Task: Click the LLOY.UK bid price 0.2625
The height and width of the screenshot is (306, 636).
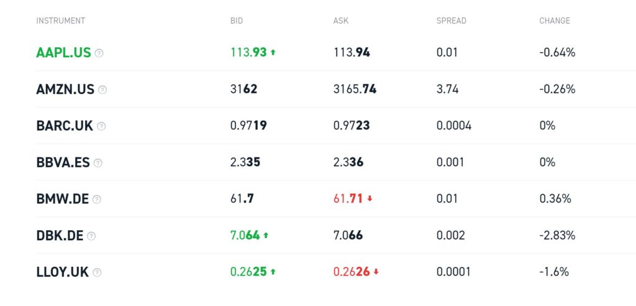Action: [248, 272]
